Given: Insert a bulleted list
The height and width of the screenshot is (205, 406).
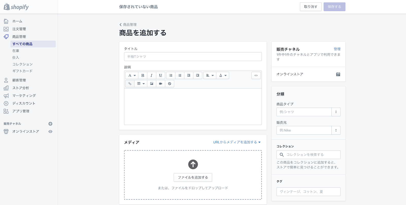Looking at the screenshot, I should (x=171, y=75).
